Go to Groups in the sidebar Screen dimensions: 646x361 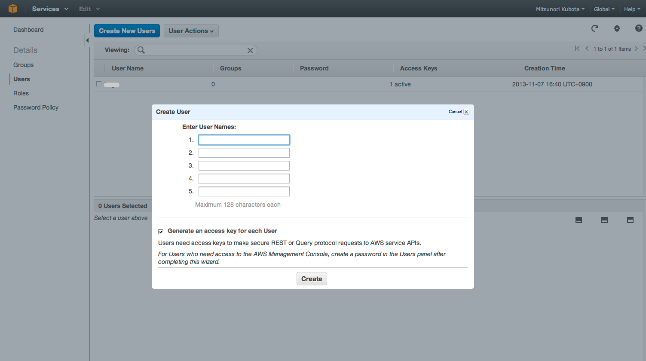[23, 65]
